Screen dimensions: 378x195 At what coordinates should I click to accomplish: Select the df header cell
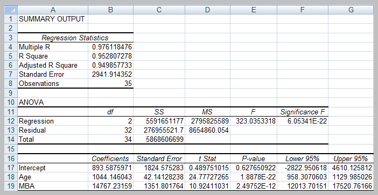(x=110, y=112)
